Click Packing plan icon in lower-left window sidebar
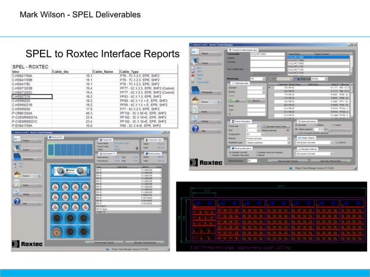This screenshot has height=277, width=370. tap(17, 157)
